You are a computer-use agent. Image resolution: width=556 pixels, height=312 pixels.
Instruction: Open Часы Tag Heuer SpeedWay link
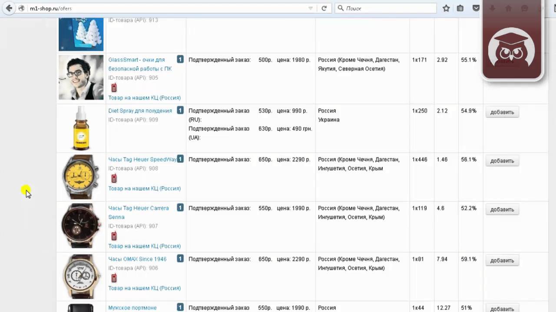coord(142,159)
